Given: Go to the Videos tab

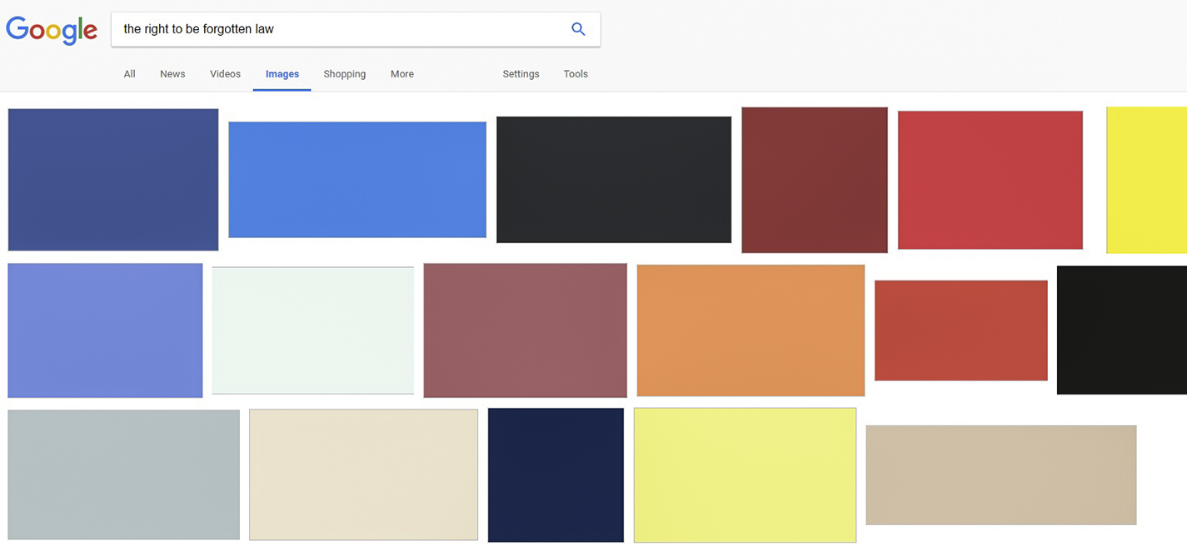Looking at the screenshot, I should click(x=225, y=74).
